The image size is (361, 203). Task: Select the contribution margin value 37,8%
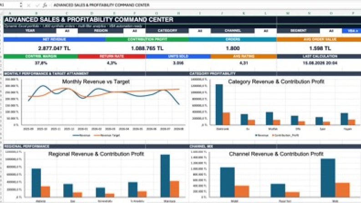41,63
